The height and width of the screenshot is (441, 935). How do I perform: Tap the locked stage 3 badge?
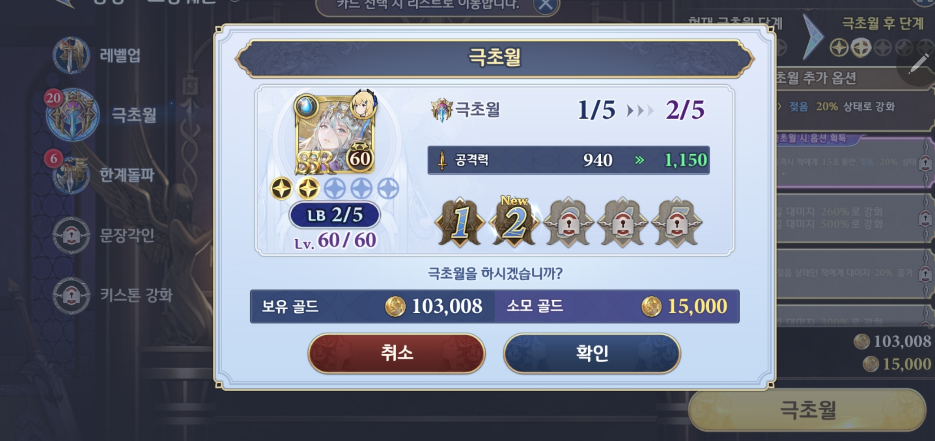569,223
